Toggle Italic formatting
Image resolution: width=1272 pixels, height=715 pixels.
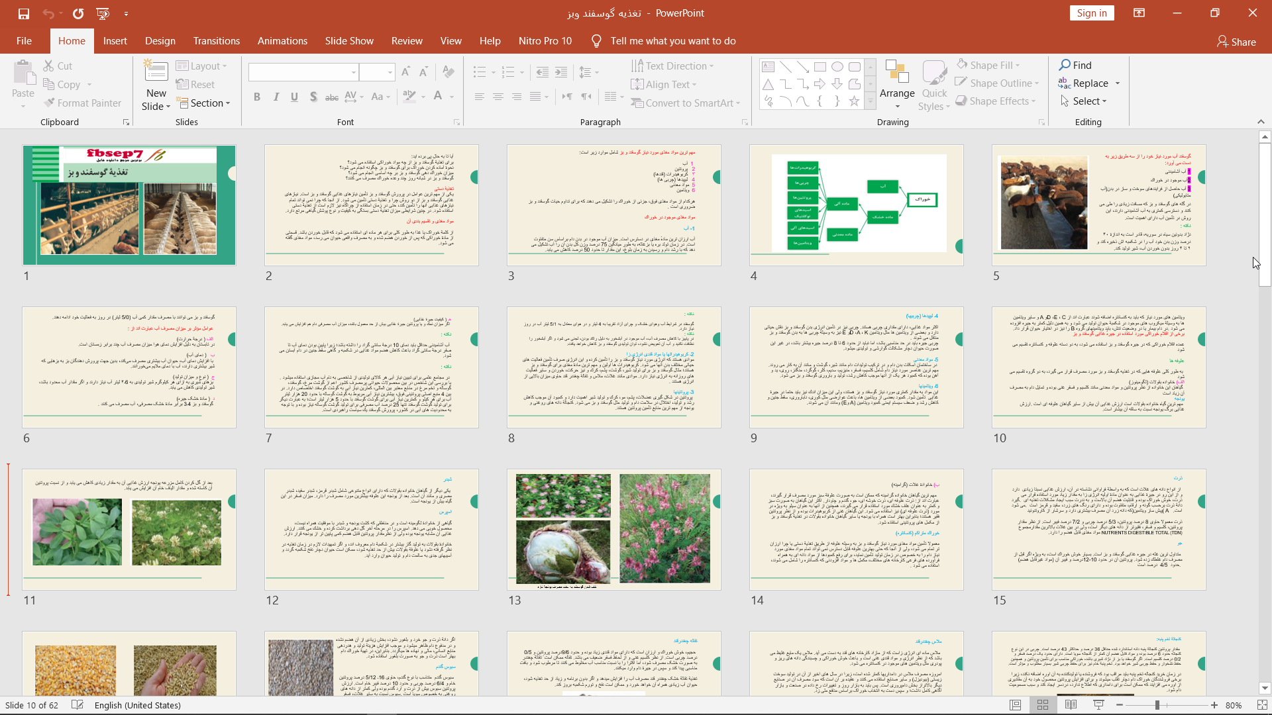[276, 97]
